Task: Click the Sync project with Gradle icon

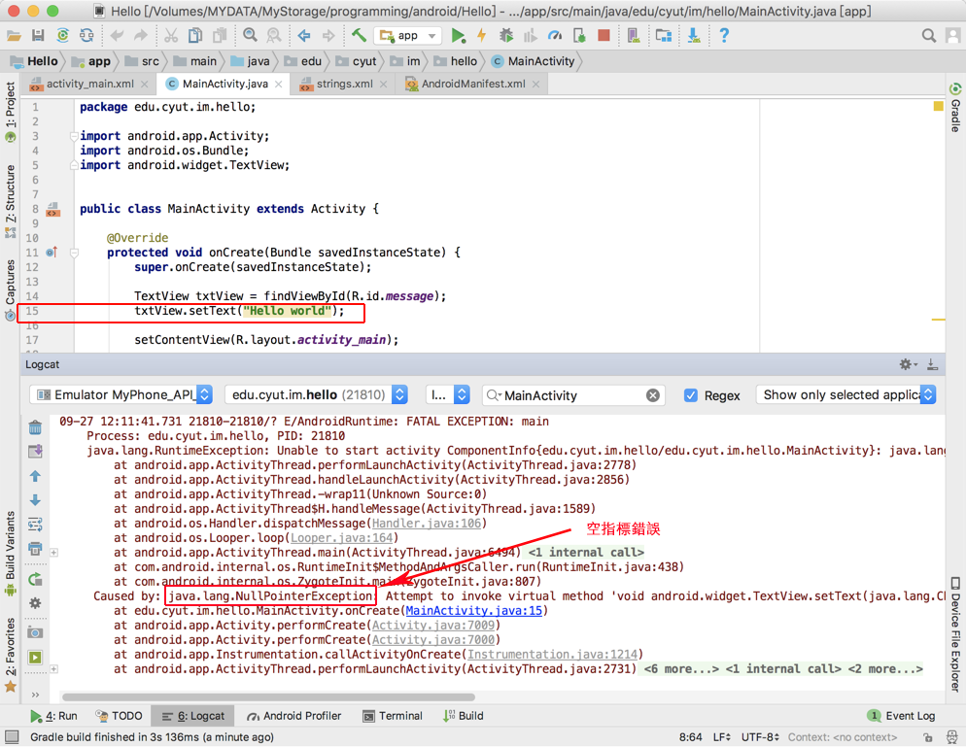Action: coord(63,36)
